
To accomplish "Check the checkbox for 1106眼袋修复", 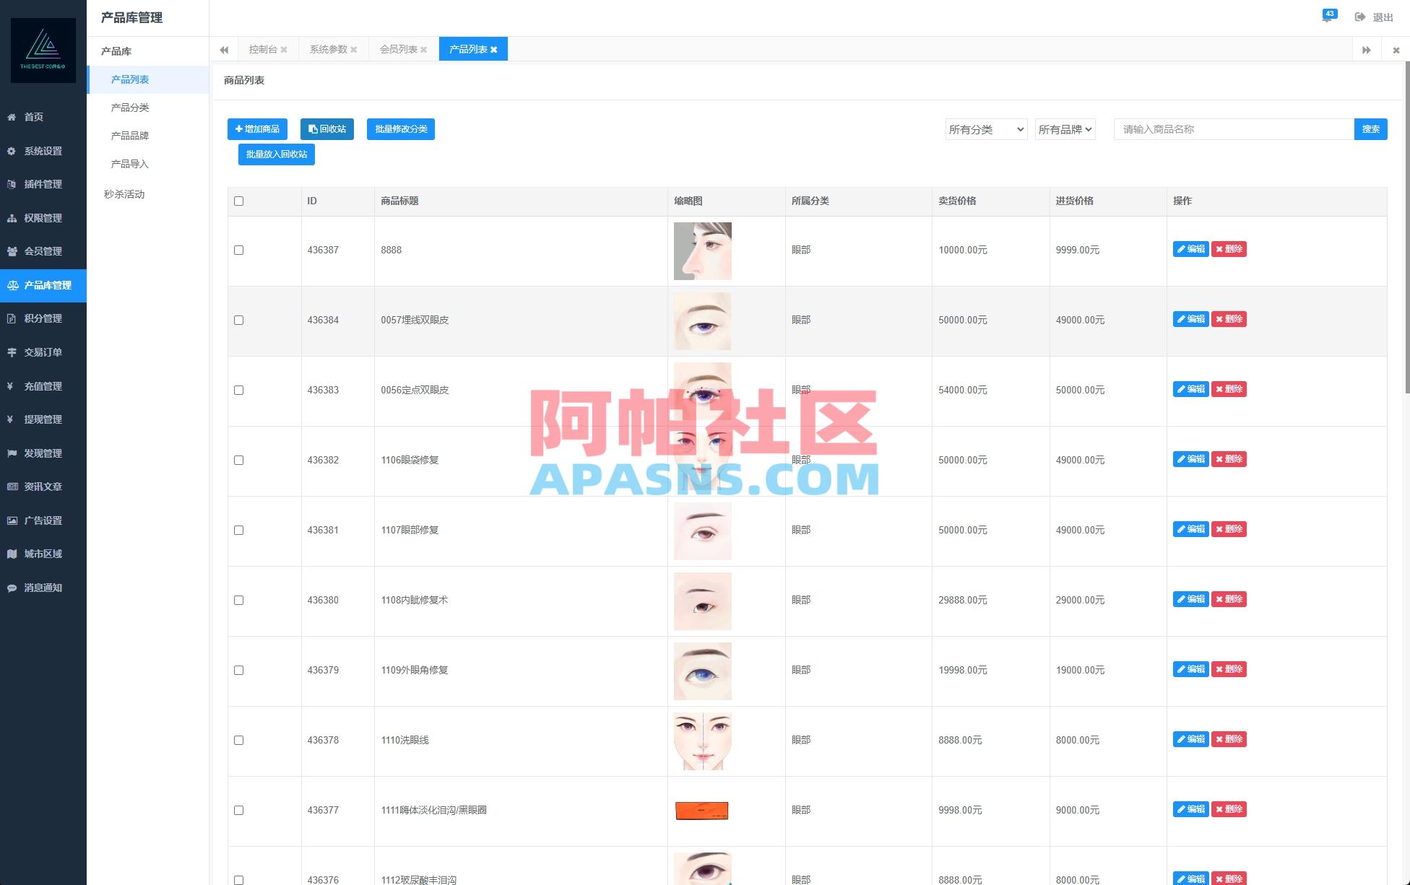I will pos(239,460).
